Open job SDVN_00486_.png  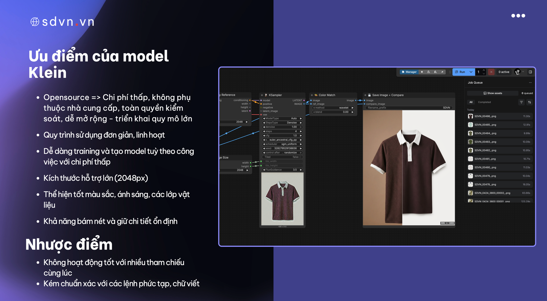pyautogui.click(x=500, y=116)
